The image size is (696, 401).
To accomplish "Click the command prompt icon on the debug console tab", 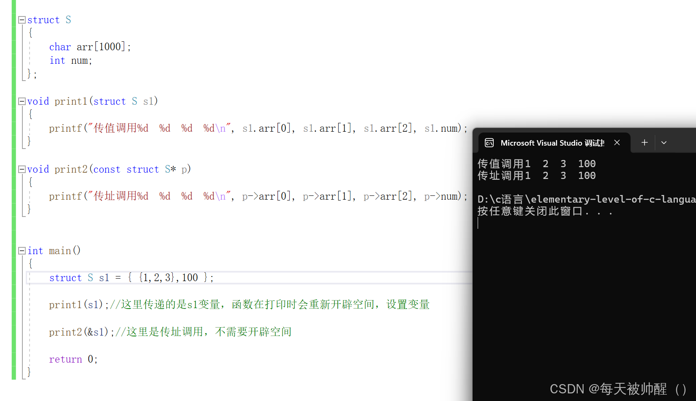I will [x=489, y=143].
